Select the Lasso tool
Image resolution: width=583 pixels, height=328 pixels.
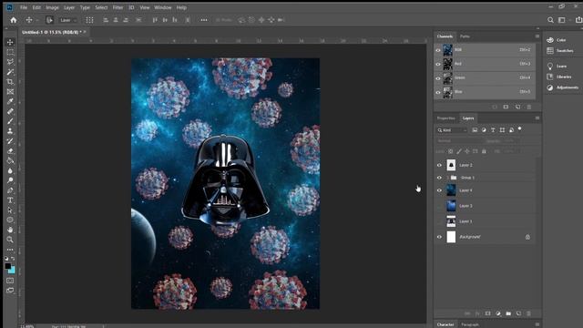tap(10, 62)
